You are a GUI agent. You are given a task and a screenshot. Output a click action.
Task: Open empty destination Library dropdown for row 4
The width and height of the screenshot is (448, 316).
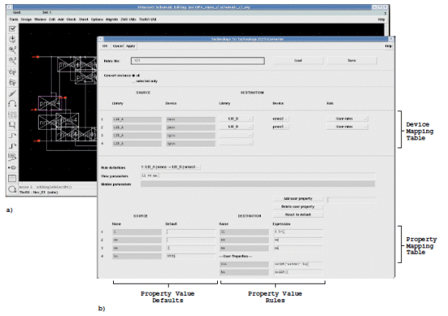(236, 143)
